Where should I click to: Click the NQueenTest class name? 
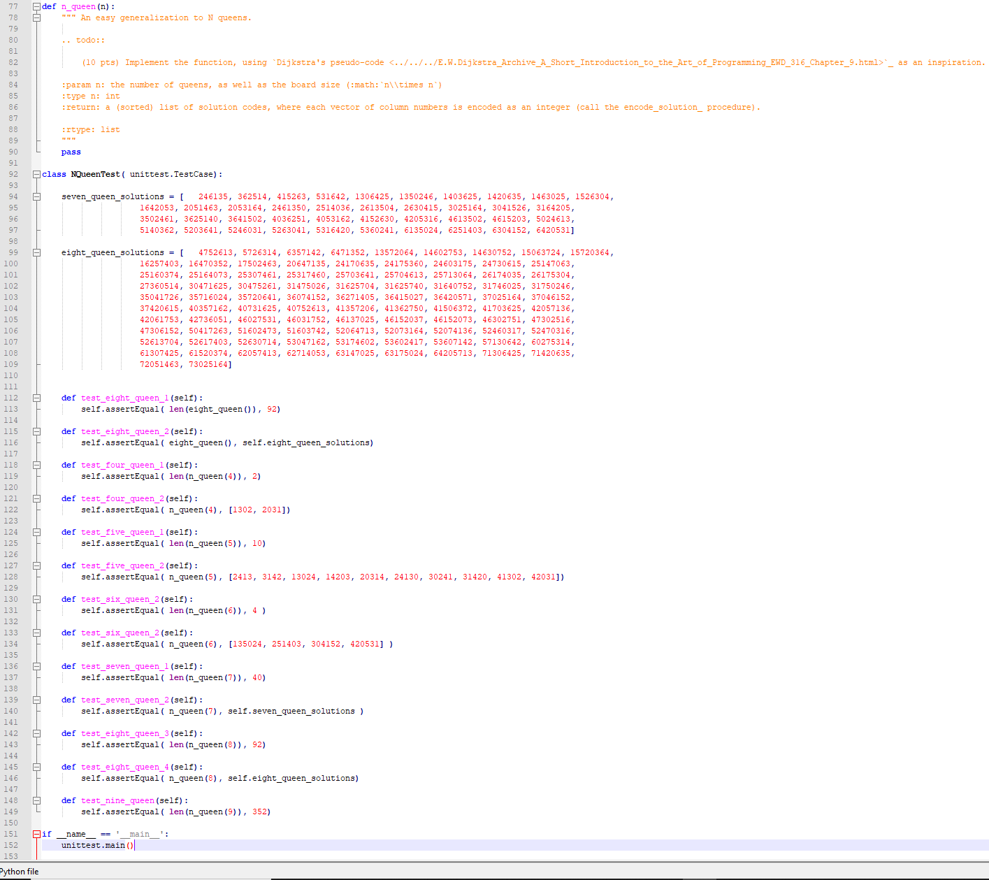click(x=96, y=174)
